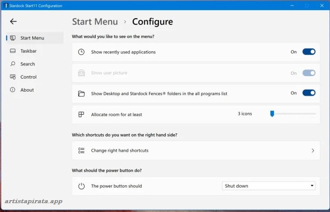Open the Taskbar settings section

29,51
